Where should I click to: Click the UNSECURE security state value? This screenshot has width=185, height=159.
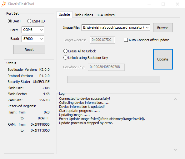click(x=41, y=82)
